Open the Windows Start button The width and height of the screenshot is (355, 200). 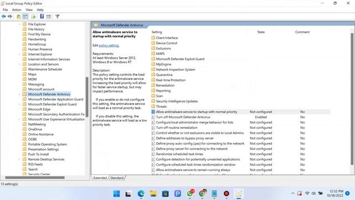coord(116,194)
